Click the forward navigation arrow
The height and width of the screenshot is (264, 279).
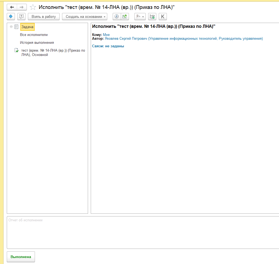pyautogui.click(x=22, y=7)
